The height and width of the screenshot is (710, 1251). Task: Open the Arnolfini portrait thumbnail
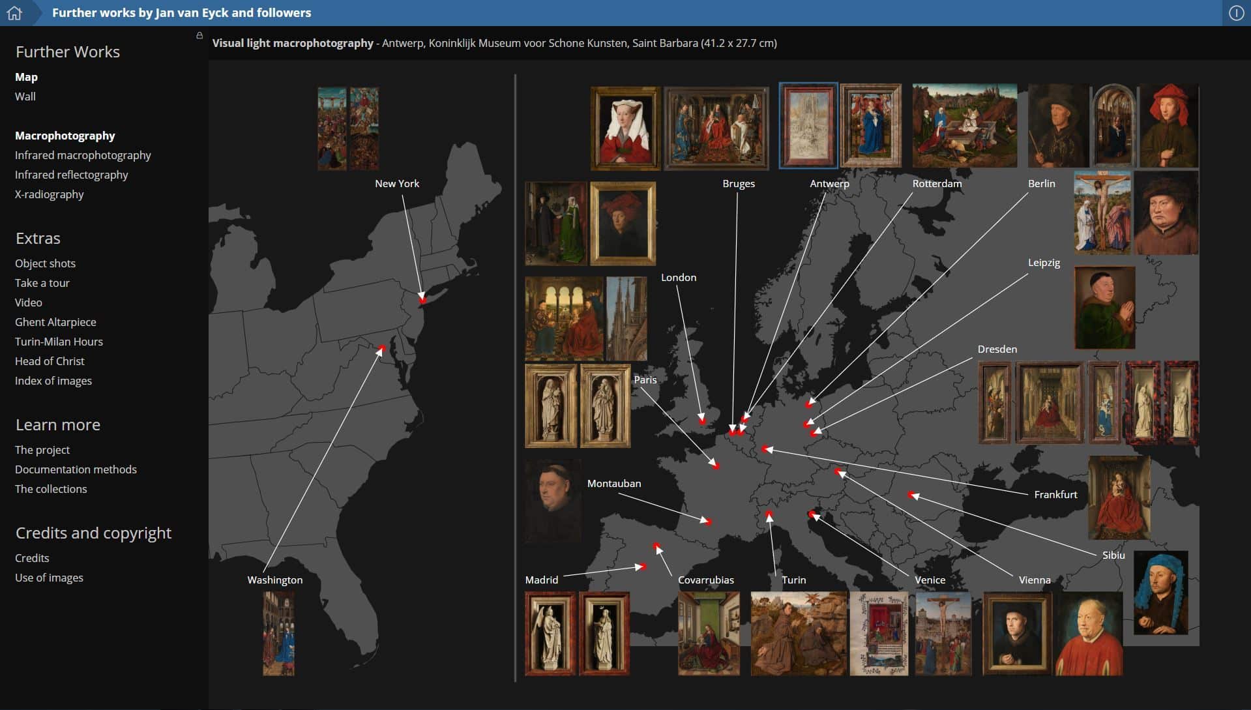point(556,224)
